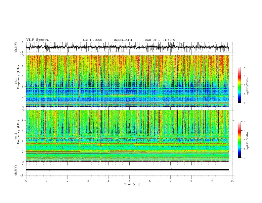Click the ch.2 spectrogram color scale bar

click(240, 140)
